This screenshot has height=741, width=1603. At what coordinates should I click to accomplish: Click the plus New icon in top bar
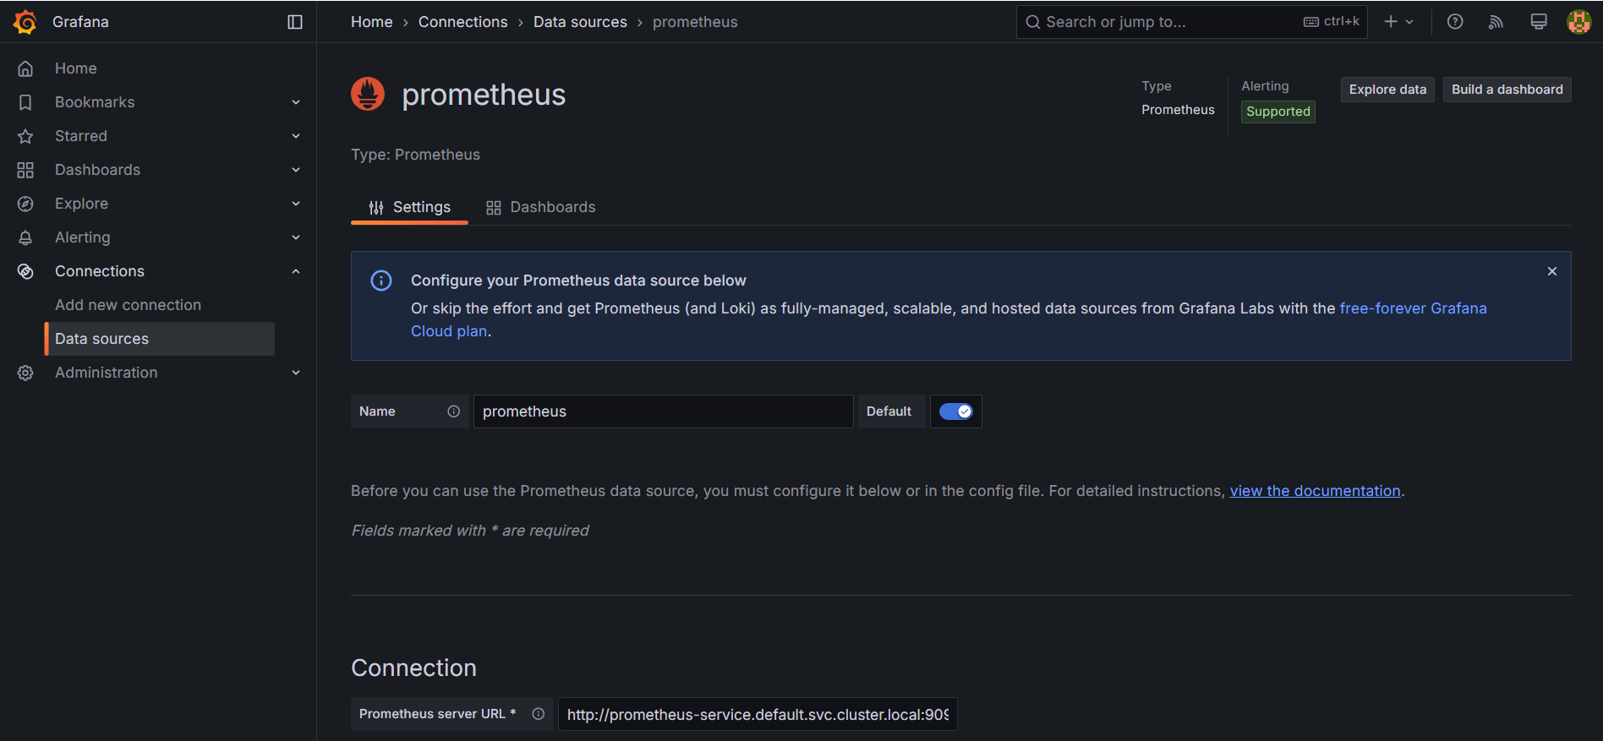click(1391, 22)
